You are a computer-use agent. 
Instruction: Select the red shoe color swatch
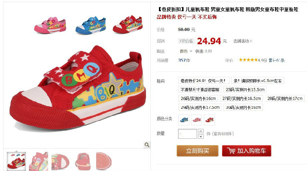(x=209, y=120)
